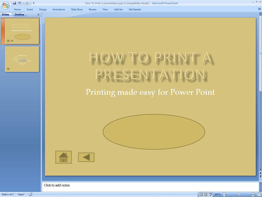Open the Slide Show ribbon tab
This screenshot has height=197, width=262.
[x=77, y=9]
